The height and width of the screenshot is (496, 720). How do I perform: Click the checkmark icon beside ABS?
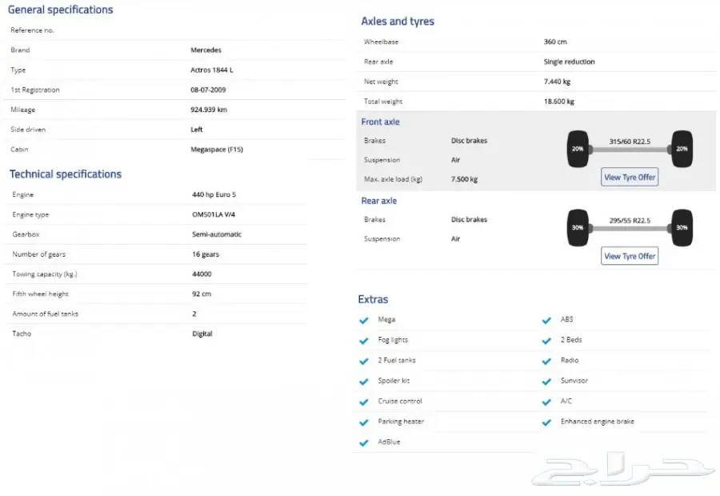546,320
